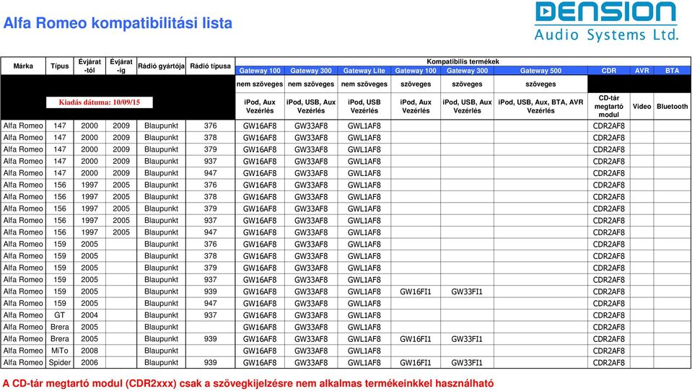
Task: Select 'GW16FI1' in the Brera 939 row
Action: 416,339
